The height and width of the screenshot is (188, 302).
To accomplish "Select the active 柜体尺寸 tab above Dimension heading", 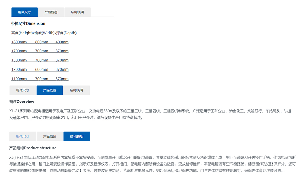I will point(24,12).
